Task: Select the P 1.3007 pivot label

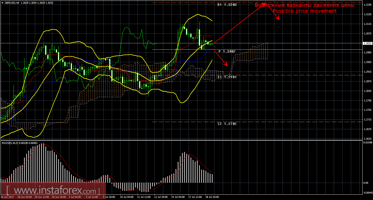Action: pos(227,51)
